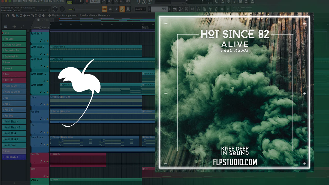The height and width of the screenshot is (185, 329).
Task: Select the Orchestral Hit pattern in picker
Action: 14,57
